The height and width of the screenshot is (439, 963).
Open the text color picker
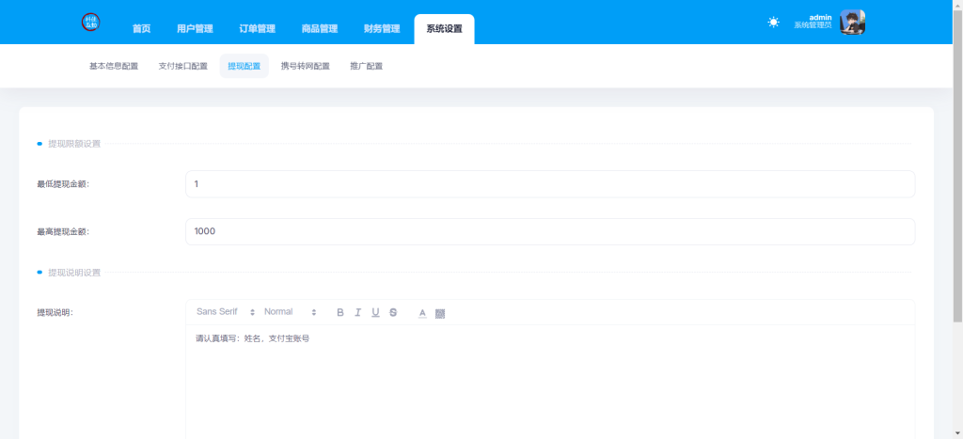422,312
